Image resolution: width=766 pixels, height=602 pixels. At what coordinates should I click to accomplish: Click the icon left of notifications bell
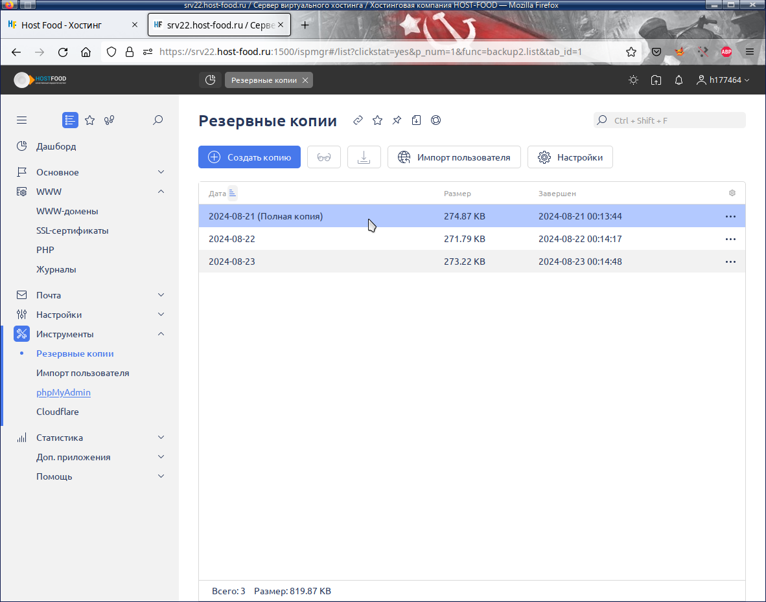click(x=656, y=80)
